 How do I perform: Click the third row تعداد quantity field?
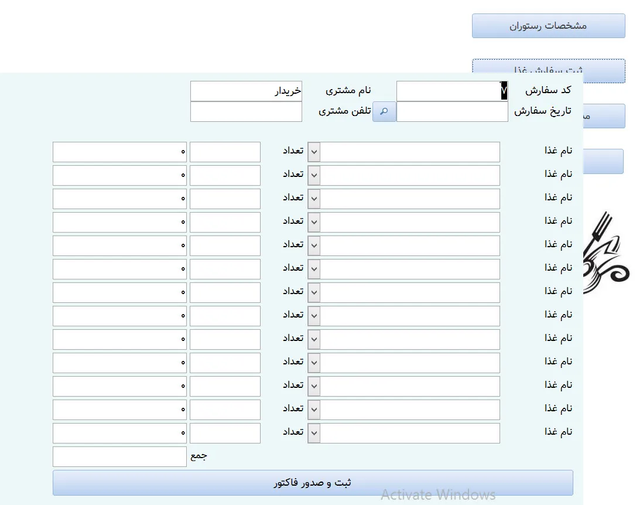click(x=225, y=199)
